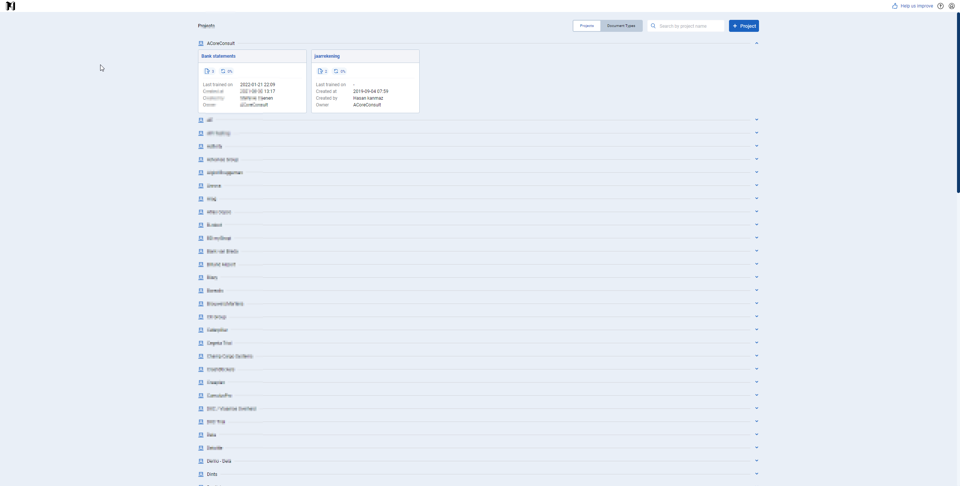
Task: Click the building icon beside Dints
Action: pyautogui.click(x=201, y=474)
